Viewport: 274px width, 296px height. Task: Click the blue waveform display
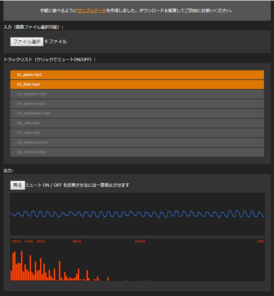tap(138, 214)
